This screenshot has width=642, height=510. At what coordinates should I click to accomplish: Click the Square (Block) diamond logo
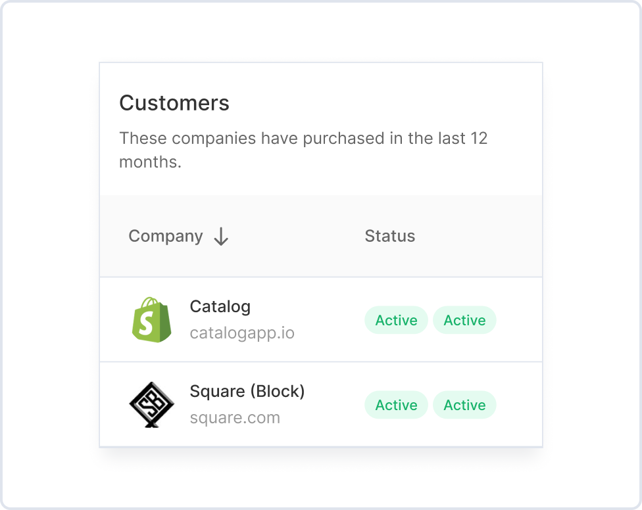coord(151,404)
